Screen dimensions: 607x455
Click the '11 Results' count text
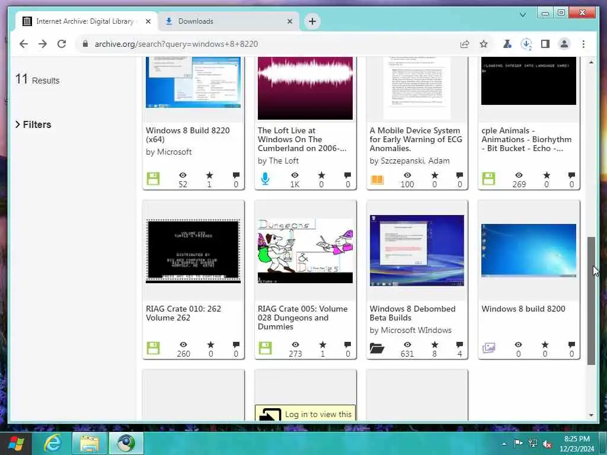click(37, 80)
